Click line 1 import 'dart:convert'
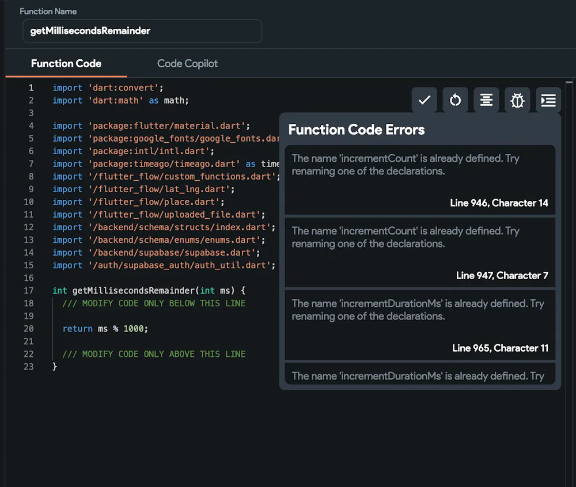The width and height of the screenshot is (576, 487). tap(108, 87)
